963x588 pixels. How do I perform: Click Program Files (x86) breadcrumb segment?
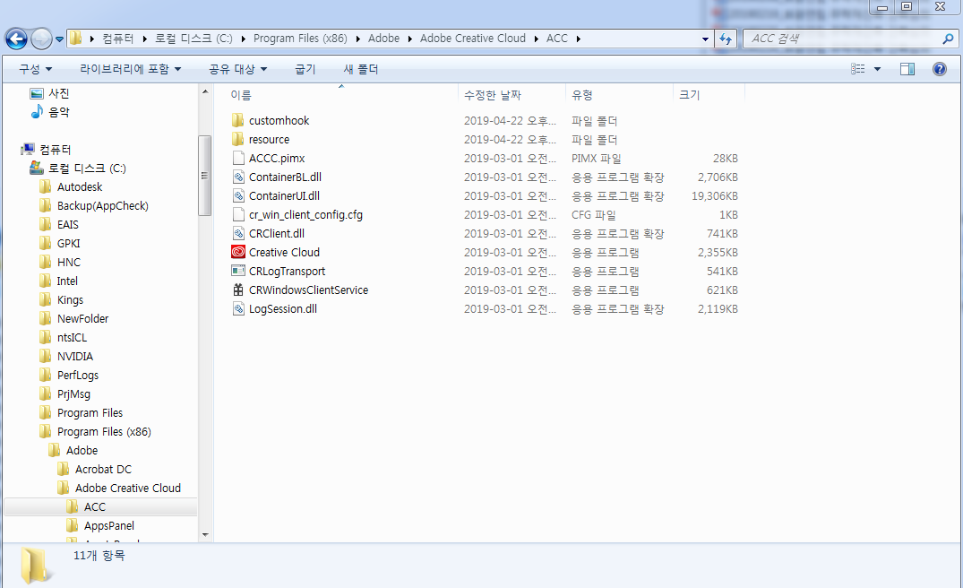(x=300, y=38)
